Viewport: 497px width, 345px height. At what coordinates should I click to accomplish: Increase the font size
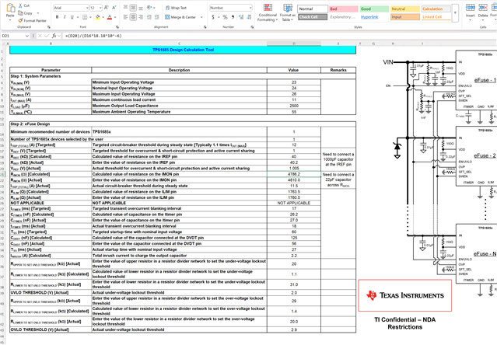pos(107,8)
